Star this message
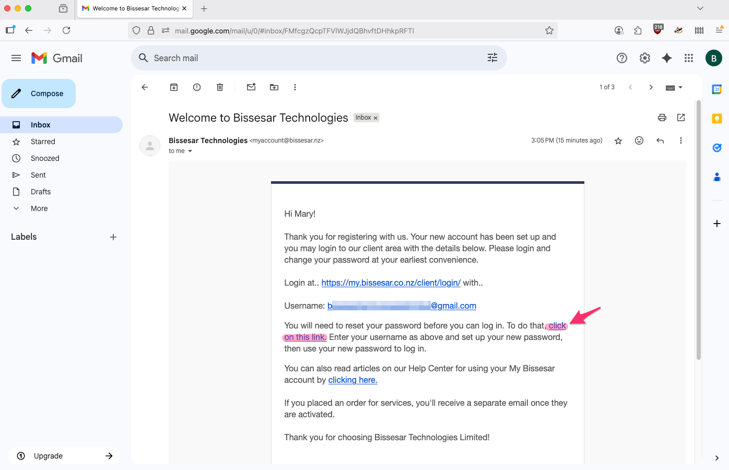This screenshot has height=470, width=729. [x=618, y=140]
